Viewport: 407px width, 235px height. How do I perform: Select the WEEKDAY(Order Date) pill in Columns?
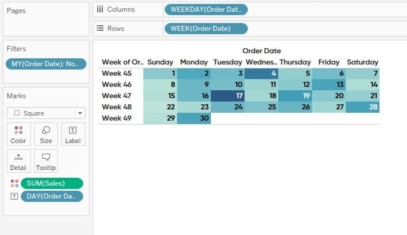pos(206,10)
